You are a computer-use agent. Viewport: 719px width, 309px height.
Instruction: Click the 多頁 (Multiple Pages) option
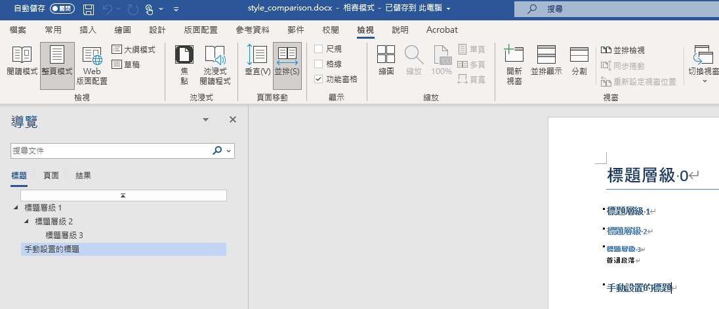point(472,64)
